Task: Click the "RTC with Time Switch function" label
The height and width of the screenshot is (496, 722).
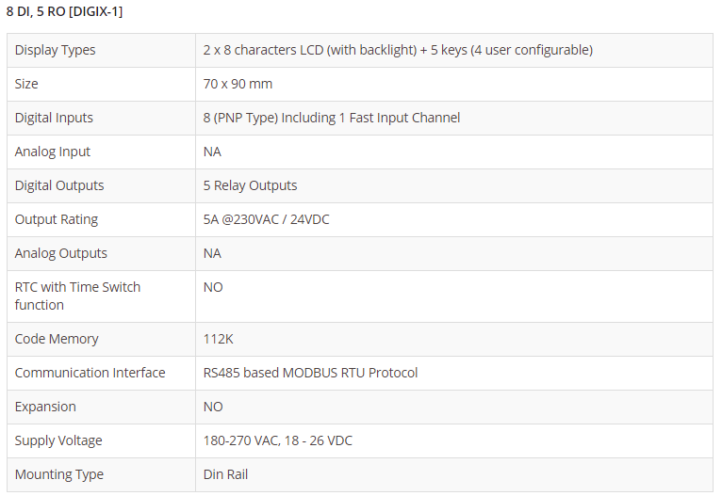Action: pyautogui.click(x=77, y=296)
